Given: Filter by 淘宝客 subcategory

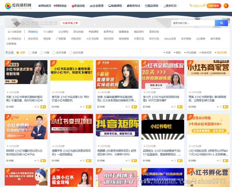Looking at the screenshot, I should tap(47, 39).
